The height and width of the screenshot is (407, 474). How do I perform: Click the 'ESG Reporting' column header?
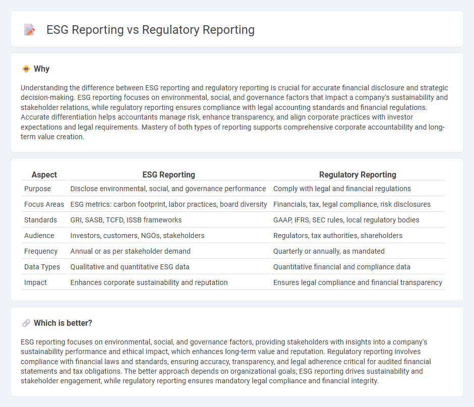[x=169, y=175]
